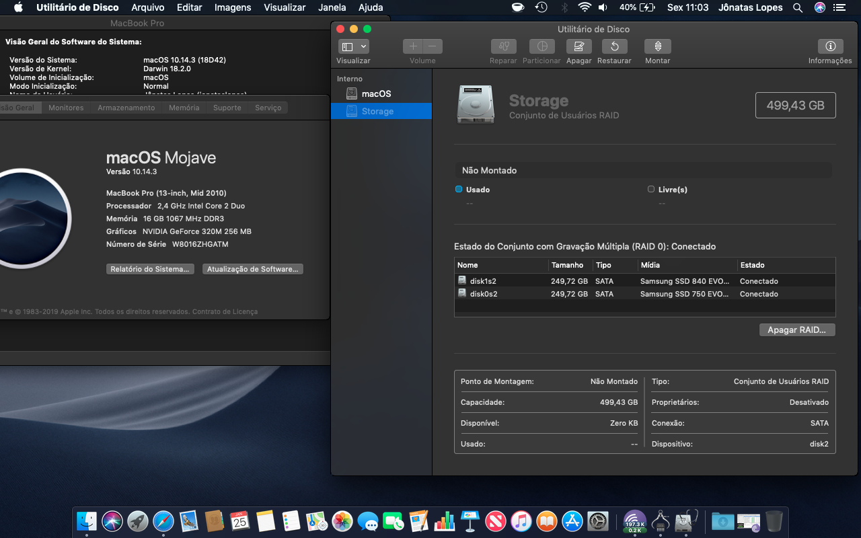
Task: Click the 499,43 GB capacity badge
Action: [796, 106]
